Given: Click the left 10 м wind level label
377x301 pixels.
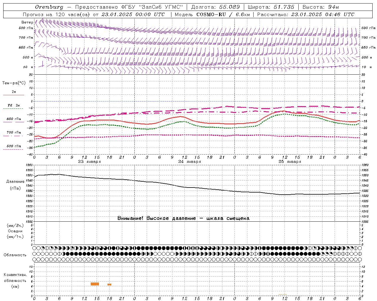Looking at the screenshot, I should [28, 67].
